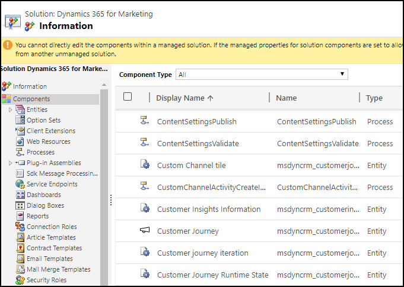
Task: Click the Web Resources globe icon
Action: tap(20, 141)
